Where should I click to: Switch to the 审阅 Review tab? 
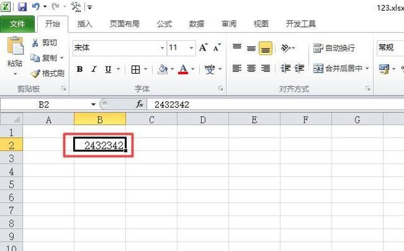tap(229, 24)
